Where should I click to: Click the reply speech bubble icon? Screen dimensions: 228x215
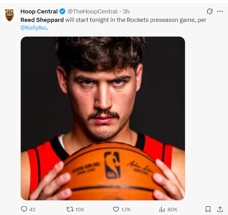click(x=24, y=209)
